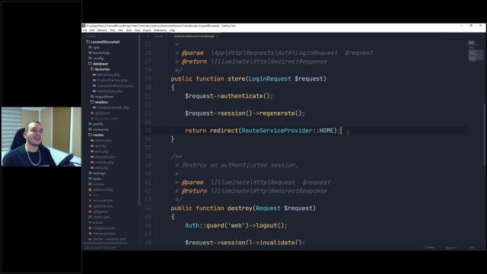Click the 'public function destroy' line
487x274 pixels.
243,209
